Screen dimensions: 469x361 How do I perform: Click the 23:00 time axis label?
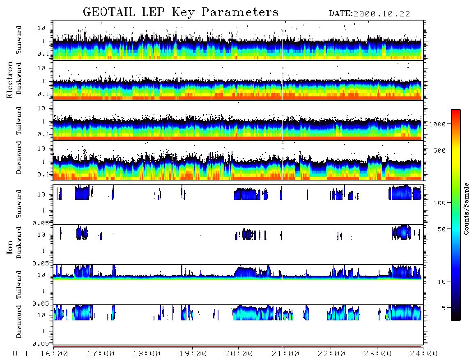click(x=377, y=354)
